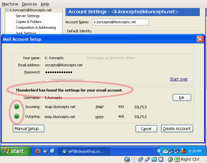This screenshot has height=163, width=207.
Task: Open the Machine menu
Action: (x=10, y=4)
